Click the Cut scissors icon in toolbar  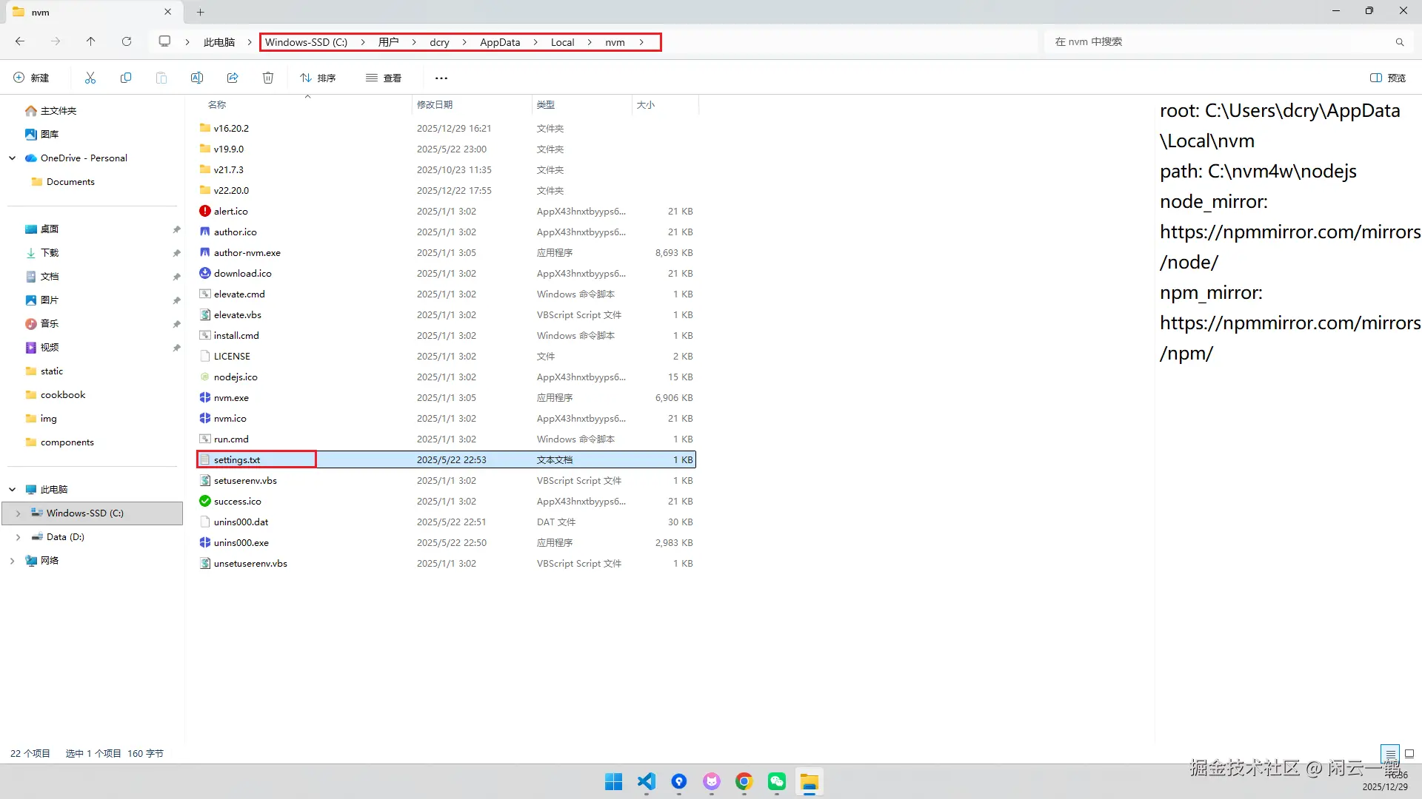90,78
